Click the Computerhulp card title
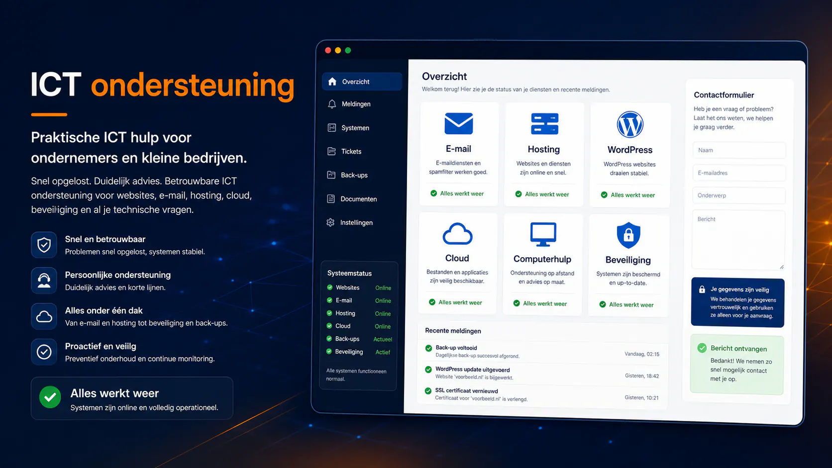The image size is (832, 468). tap(542, 259)
